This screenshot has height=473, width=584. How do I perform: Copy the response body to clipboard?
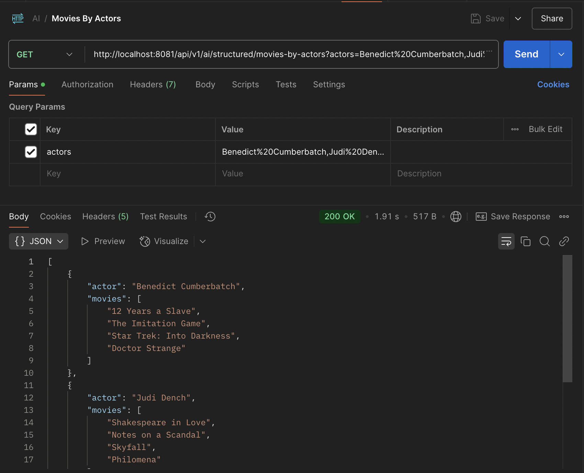point(526,241)
